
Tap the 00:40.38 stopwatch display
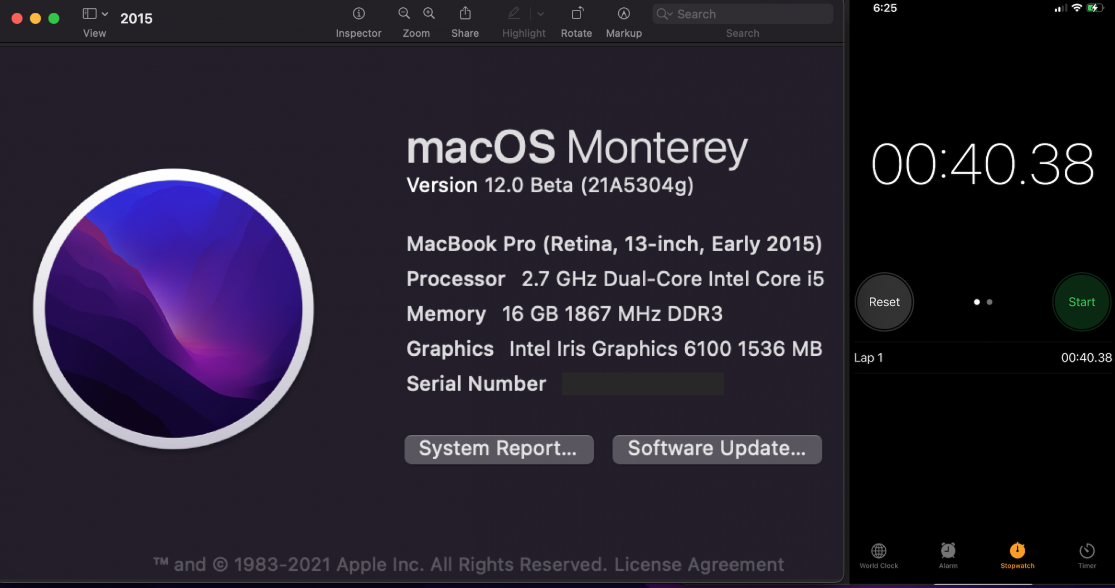pos(983,164)
